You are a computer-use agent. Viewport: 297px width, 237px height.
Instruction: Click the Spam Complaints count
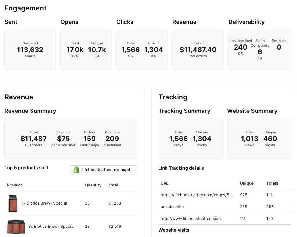(260, 52)
